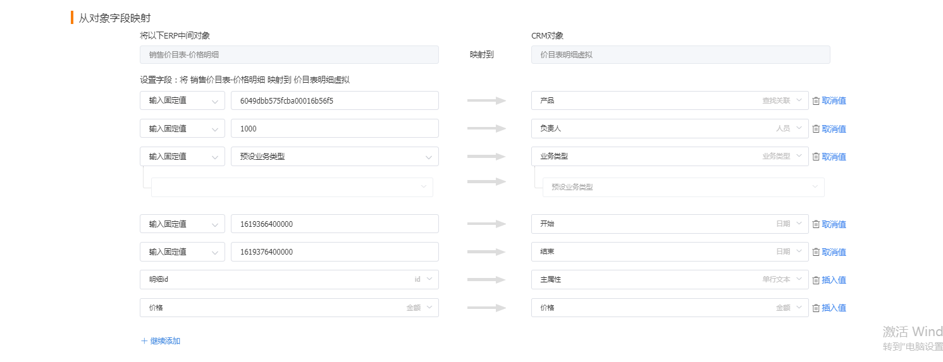Screen dimensions: 943x362
Task: Open 输入固定值 dropdown beside 6049dbb575fcba00016b56f5
Action: (x=182, y=100)
